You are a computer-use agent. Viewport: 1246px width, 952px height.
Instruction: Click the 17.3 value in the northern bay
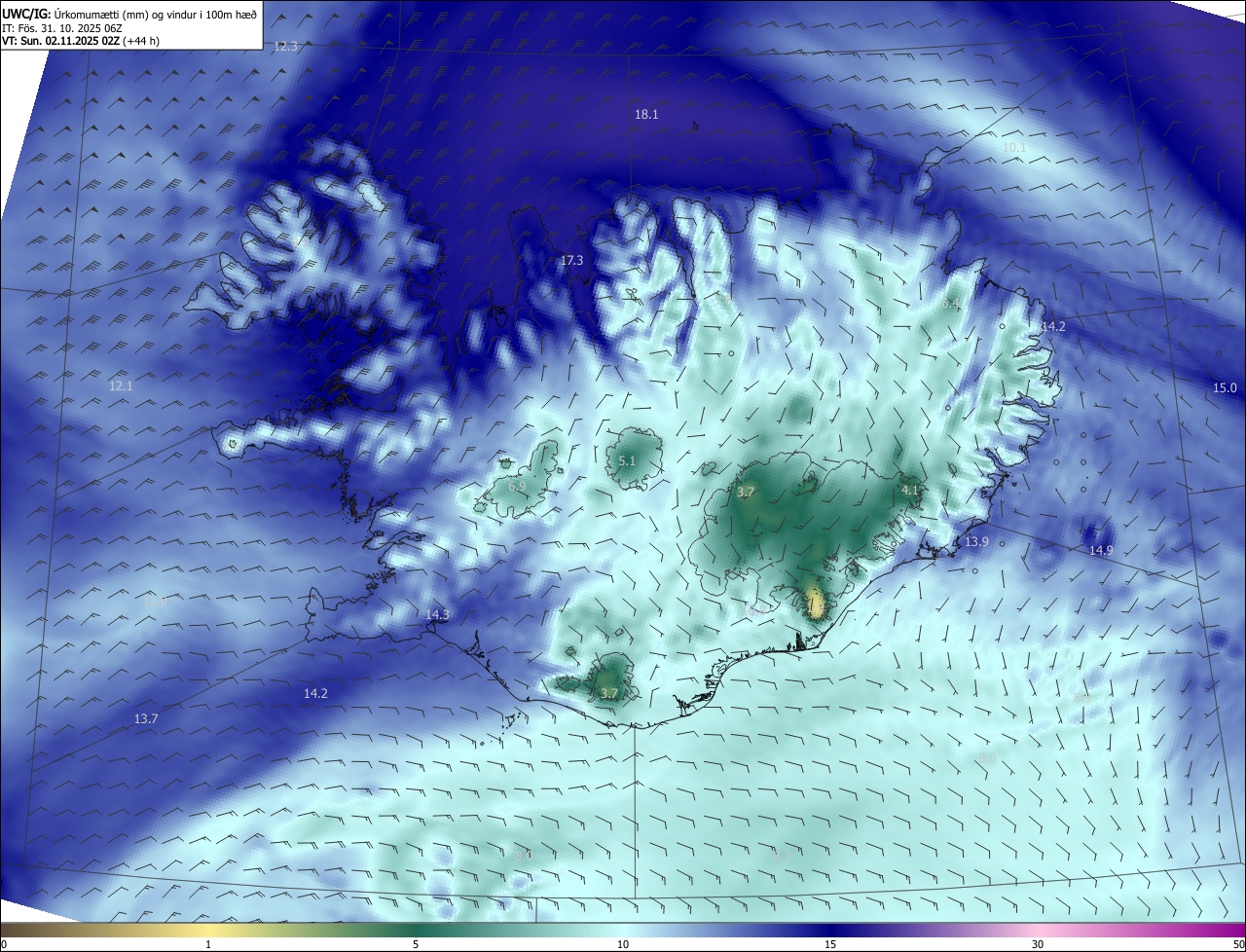click(x=571, y=260)
